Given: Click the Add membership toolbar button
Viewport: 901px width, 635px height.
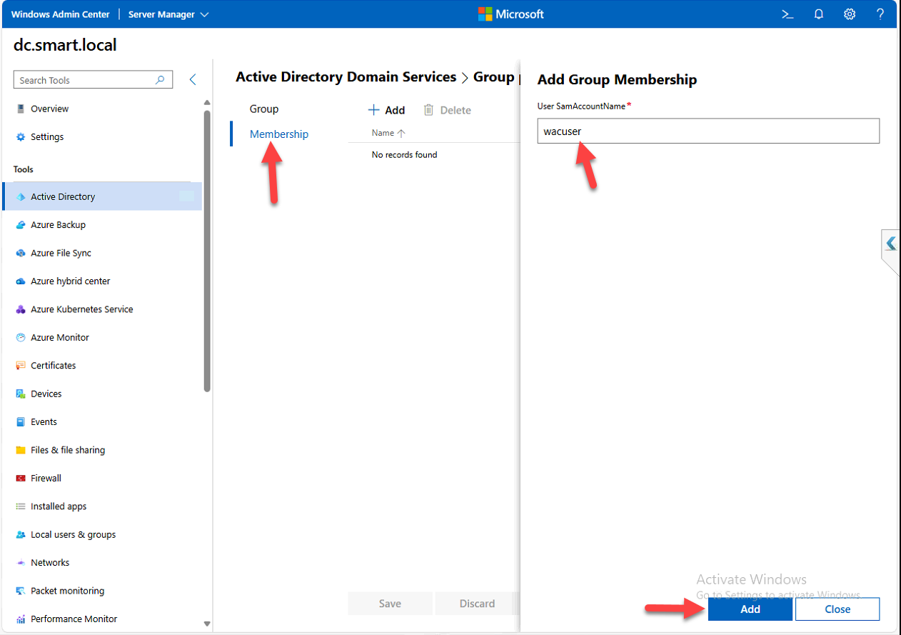Looking at the screenshot, I should pyautogui.click(x=386, y=110).
